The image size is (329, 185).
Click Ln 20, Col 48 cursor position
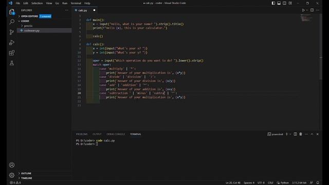click(x=233, y=183)
